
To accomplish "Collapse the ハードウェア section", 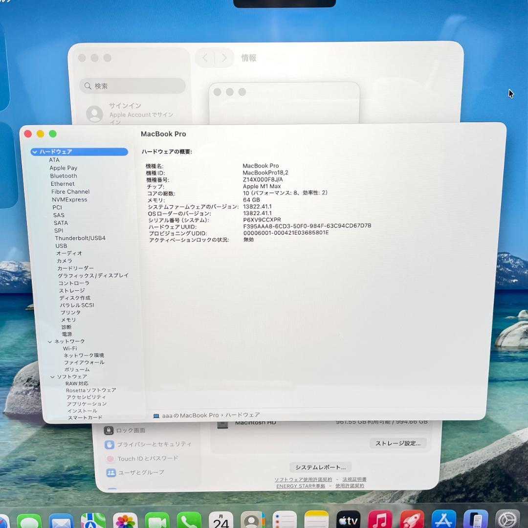I will tap(34, 152).
